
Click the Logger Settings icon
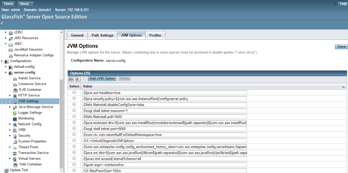15,113
